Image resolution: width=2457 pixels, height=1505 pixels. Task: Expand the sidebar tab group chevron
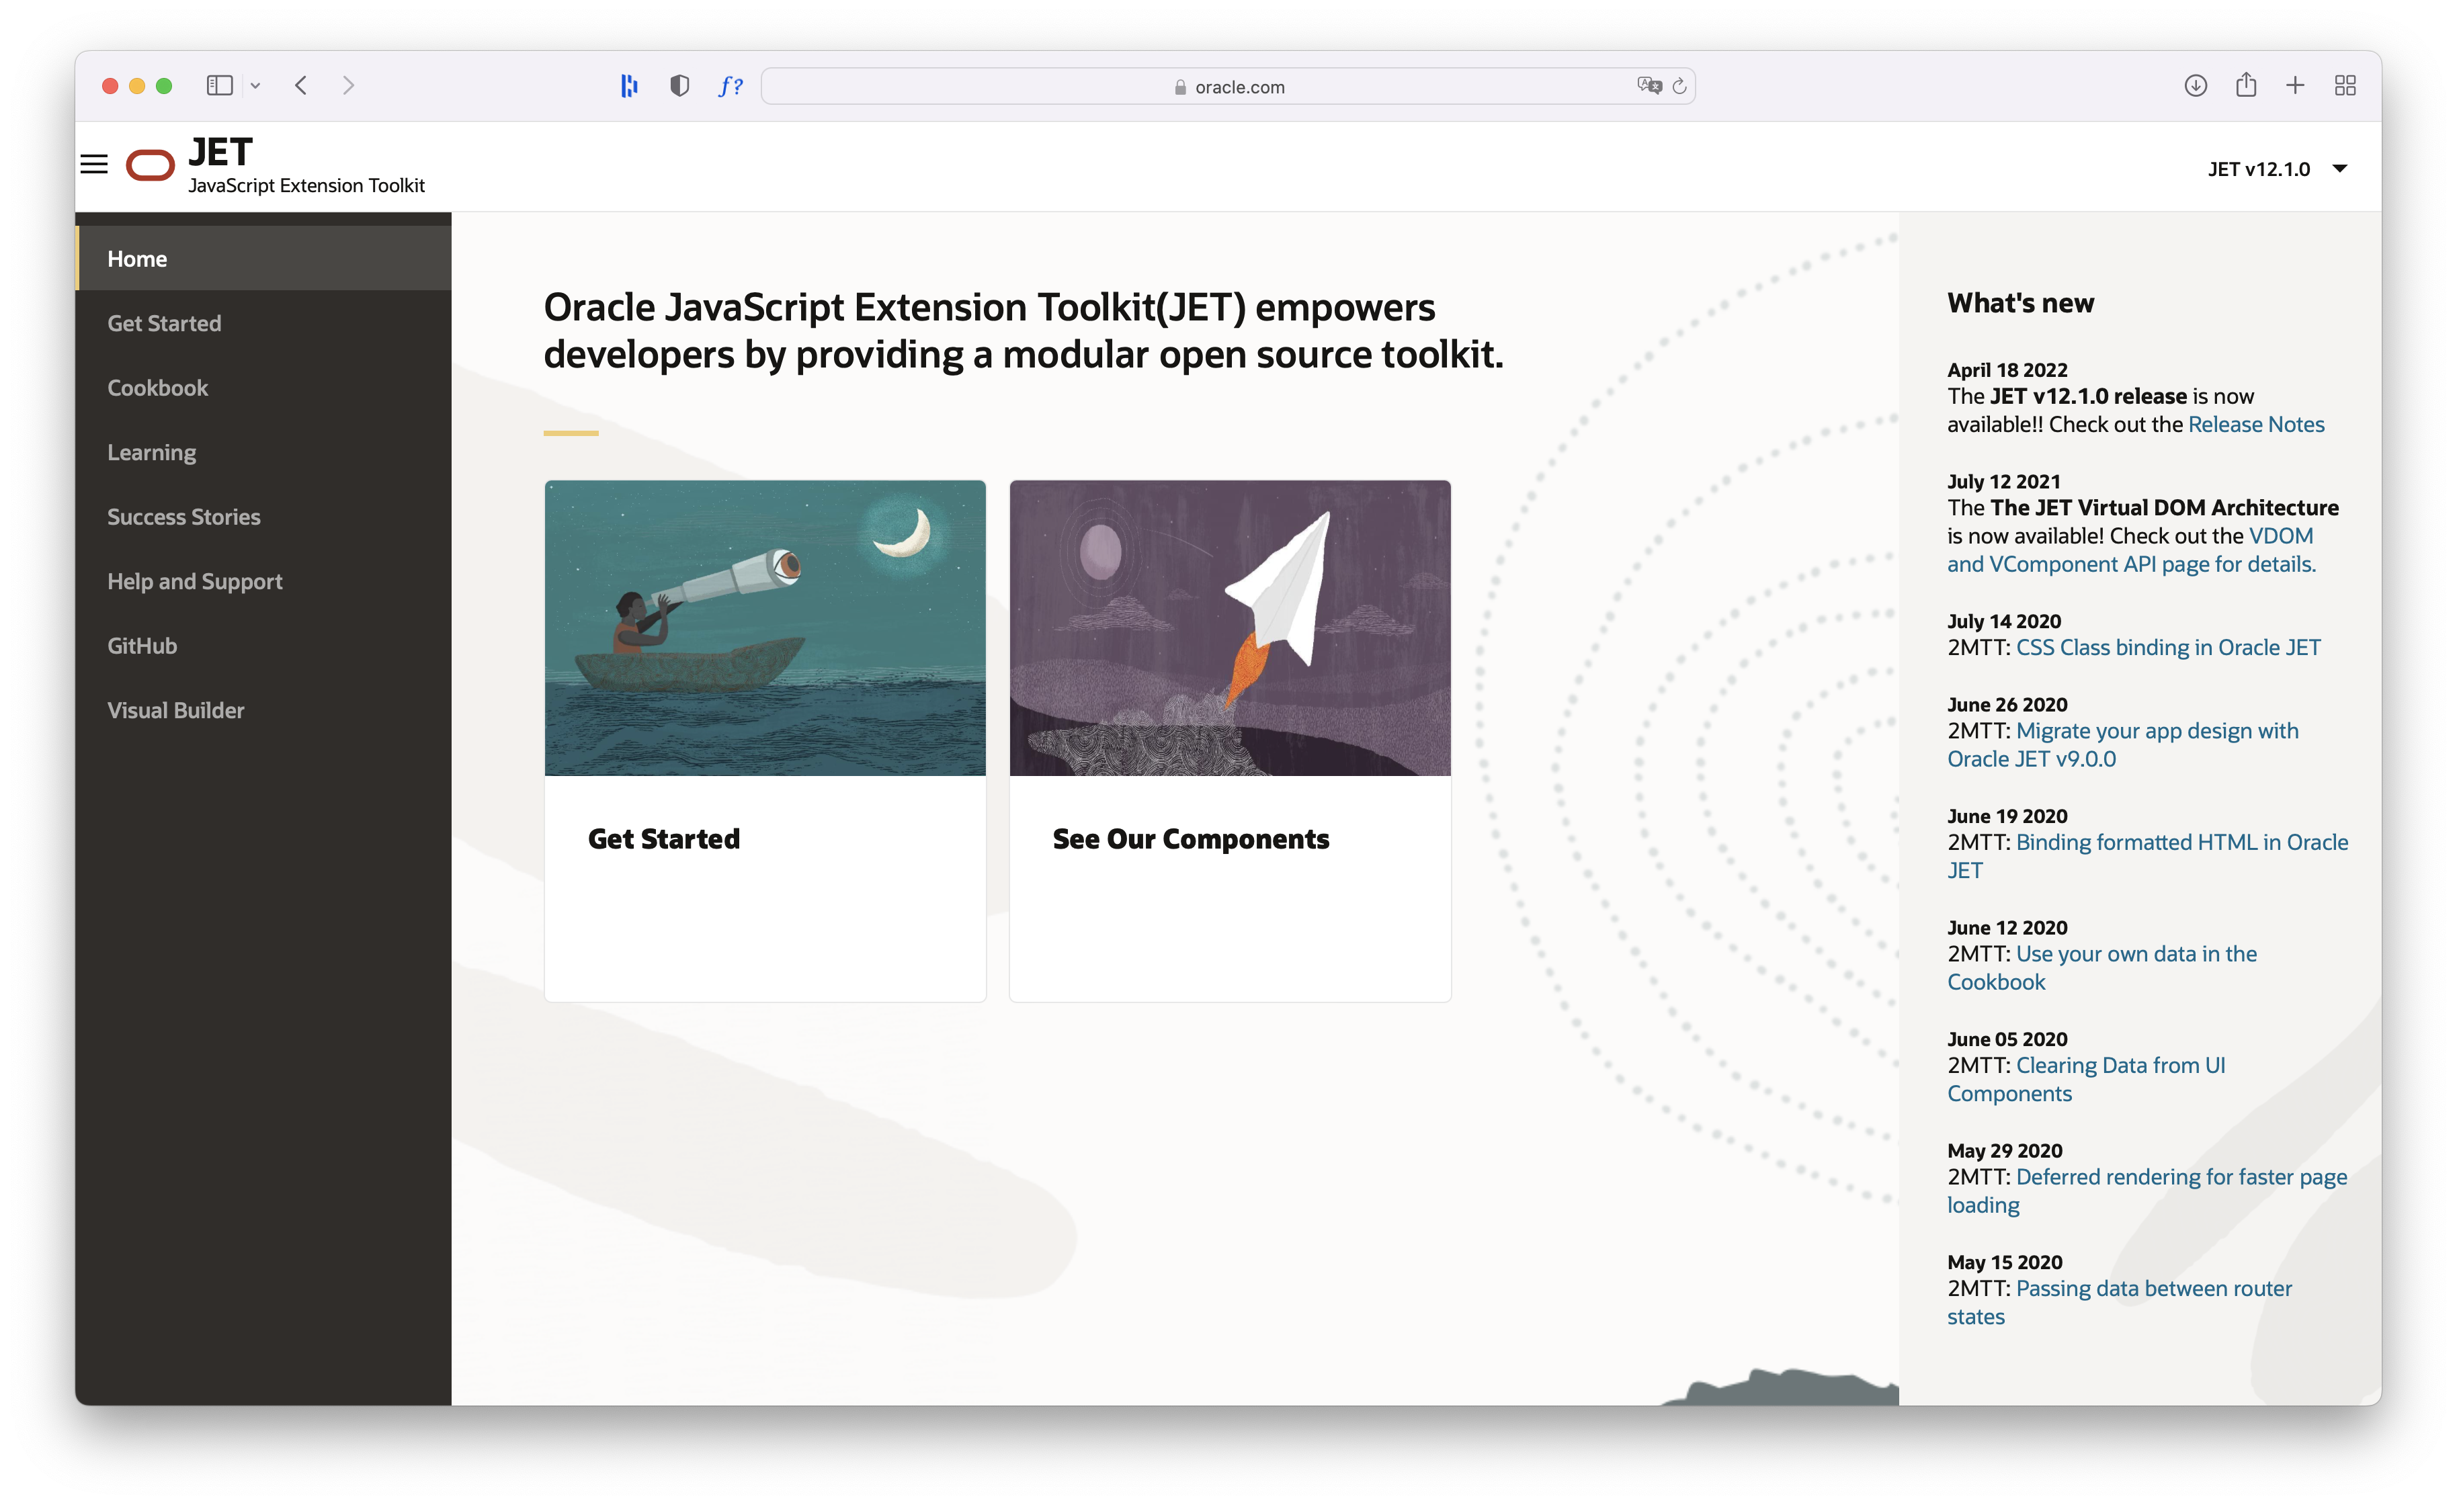point(255,86)
